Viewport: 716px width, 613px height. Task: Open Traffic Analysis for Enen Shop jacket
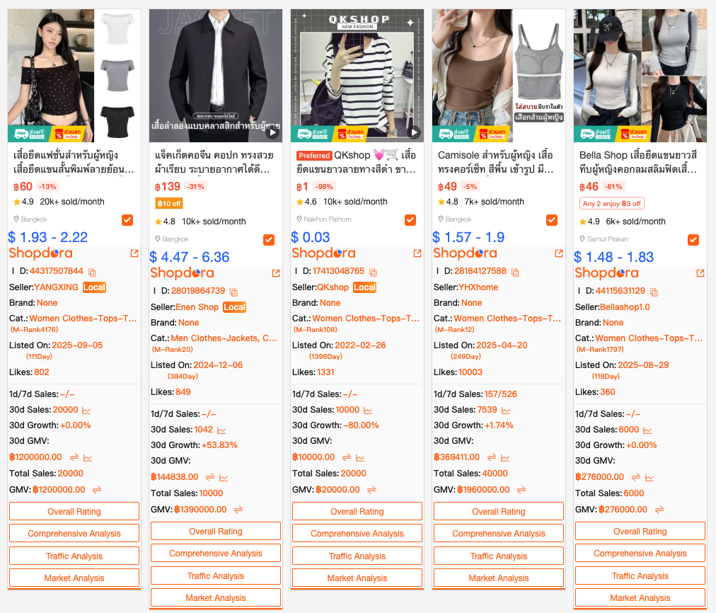[x=216, y=575]
